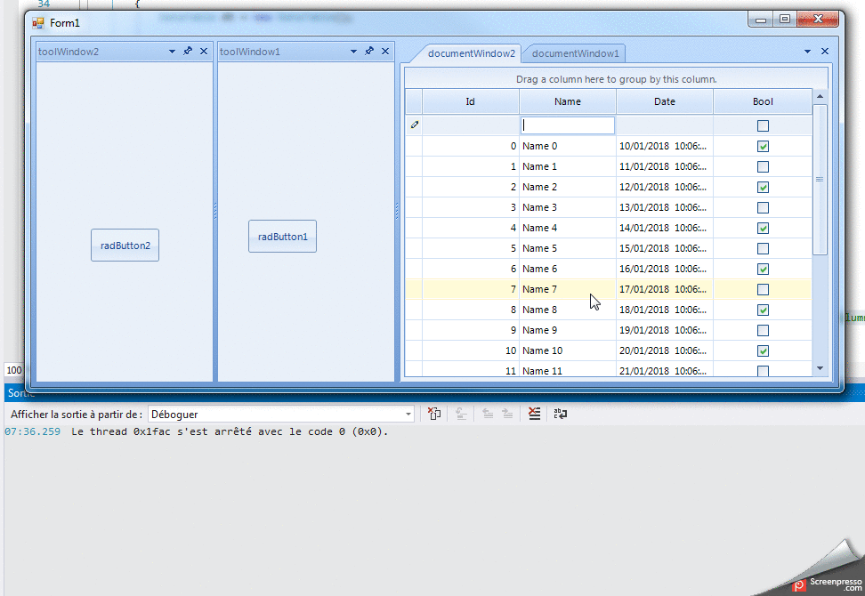Check Bool checkbox for Name 9

pos(763,330)
